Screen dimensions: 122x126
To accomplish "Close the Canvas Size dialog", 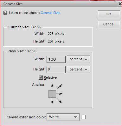I will coord(120,4).
